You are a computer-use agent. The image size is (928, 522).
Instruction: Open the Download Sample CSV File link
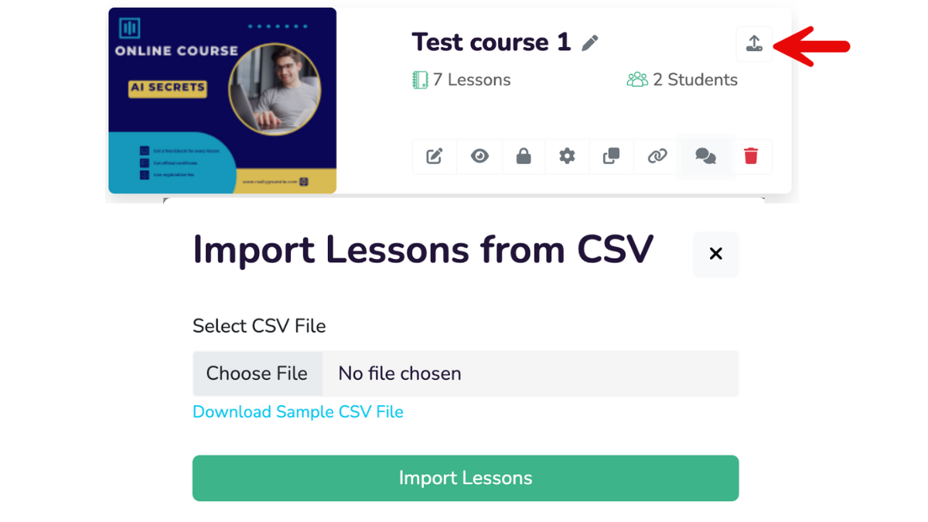298,412
